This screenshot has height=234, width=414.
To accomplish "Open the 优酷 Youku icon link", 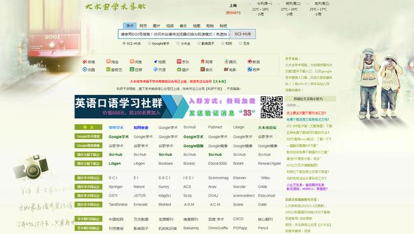I will (x=89, y=70).
